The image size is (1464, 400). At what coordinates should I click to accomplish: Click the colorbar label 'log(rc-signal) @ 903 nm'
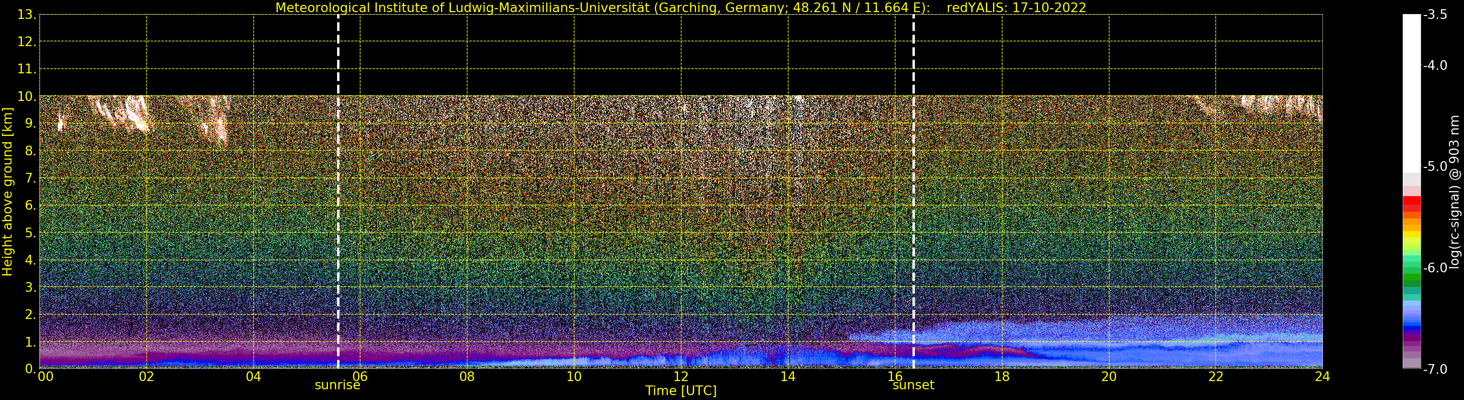point(1454,192)
